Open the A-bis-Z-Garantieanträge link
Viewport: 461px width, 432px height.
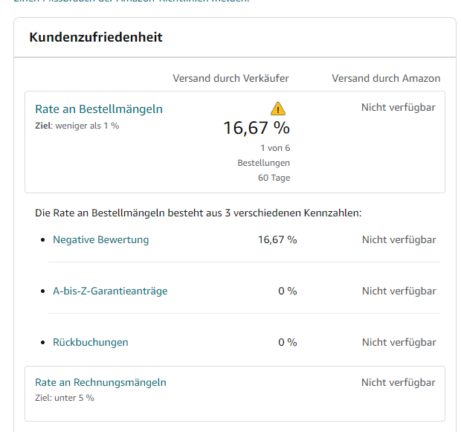coord(110,291)
